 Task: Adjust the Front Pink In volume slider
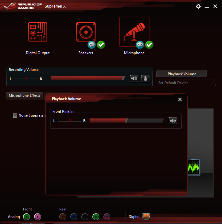[126, 121]
